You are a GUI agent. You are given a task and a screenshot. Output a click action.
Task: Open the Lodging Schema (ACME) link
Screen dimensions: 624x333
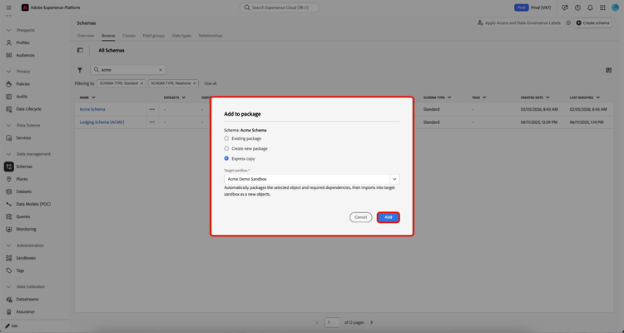[102, 122]
